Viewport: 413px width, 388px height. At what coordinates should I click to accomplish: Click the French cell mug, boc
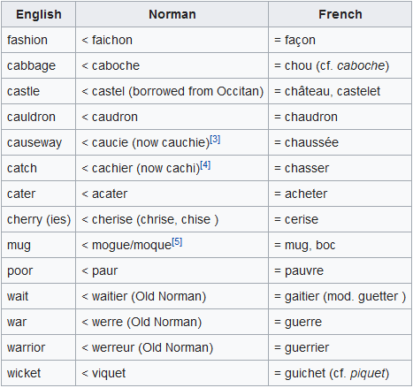(340, 245)
